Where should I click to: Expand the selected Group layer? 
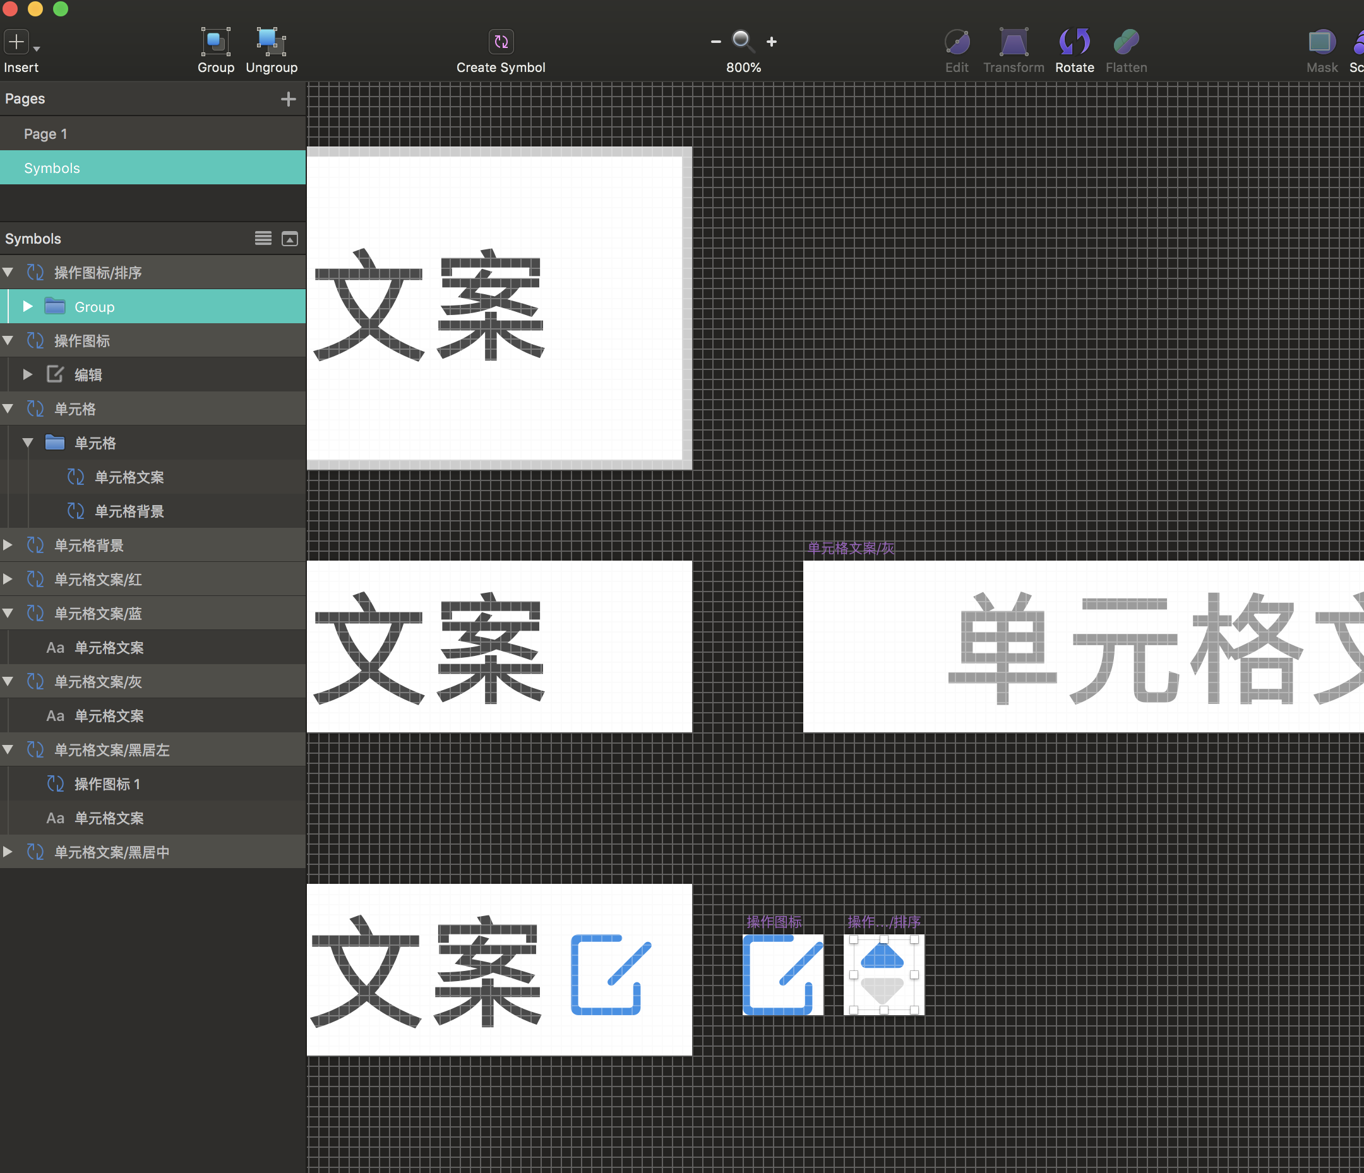pos(28,307)
